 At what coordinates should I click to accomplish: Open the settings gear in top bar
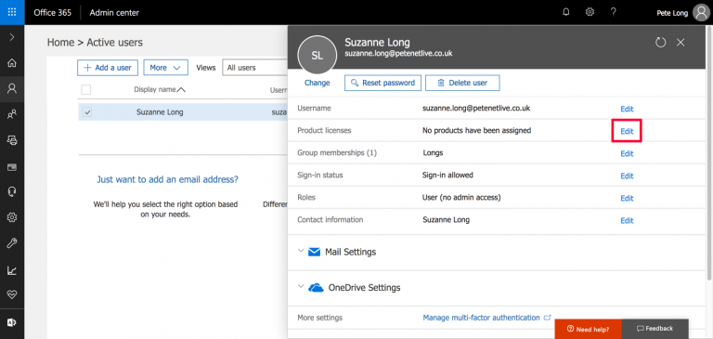point(590,12)
